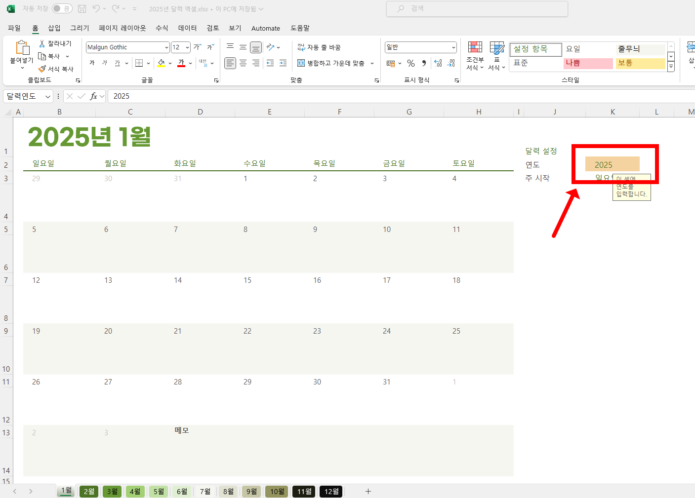Click the formula bar showing 2025
The image size is (695, 498).
(401, 96)
